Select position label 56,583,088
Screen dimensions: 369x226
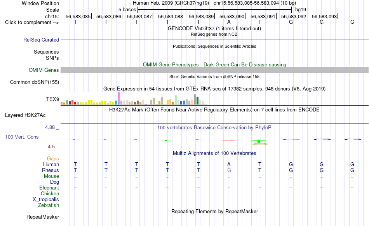(171, 16)
